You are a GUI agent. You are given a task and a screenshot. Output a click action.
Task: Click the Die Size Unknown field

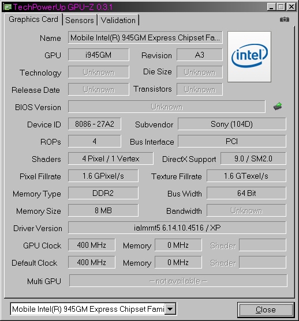coord(200,72)
